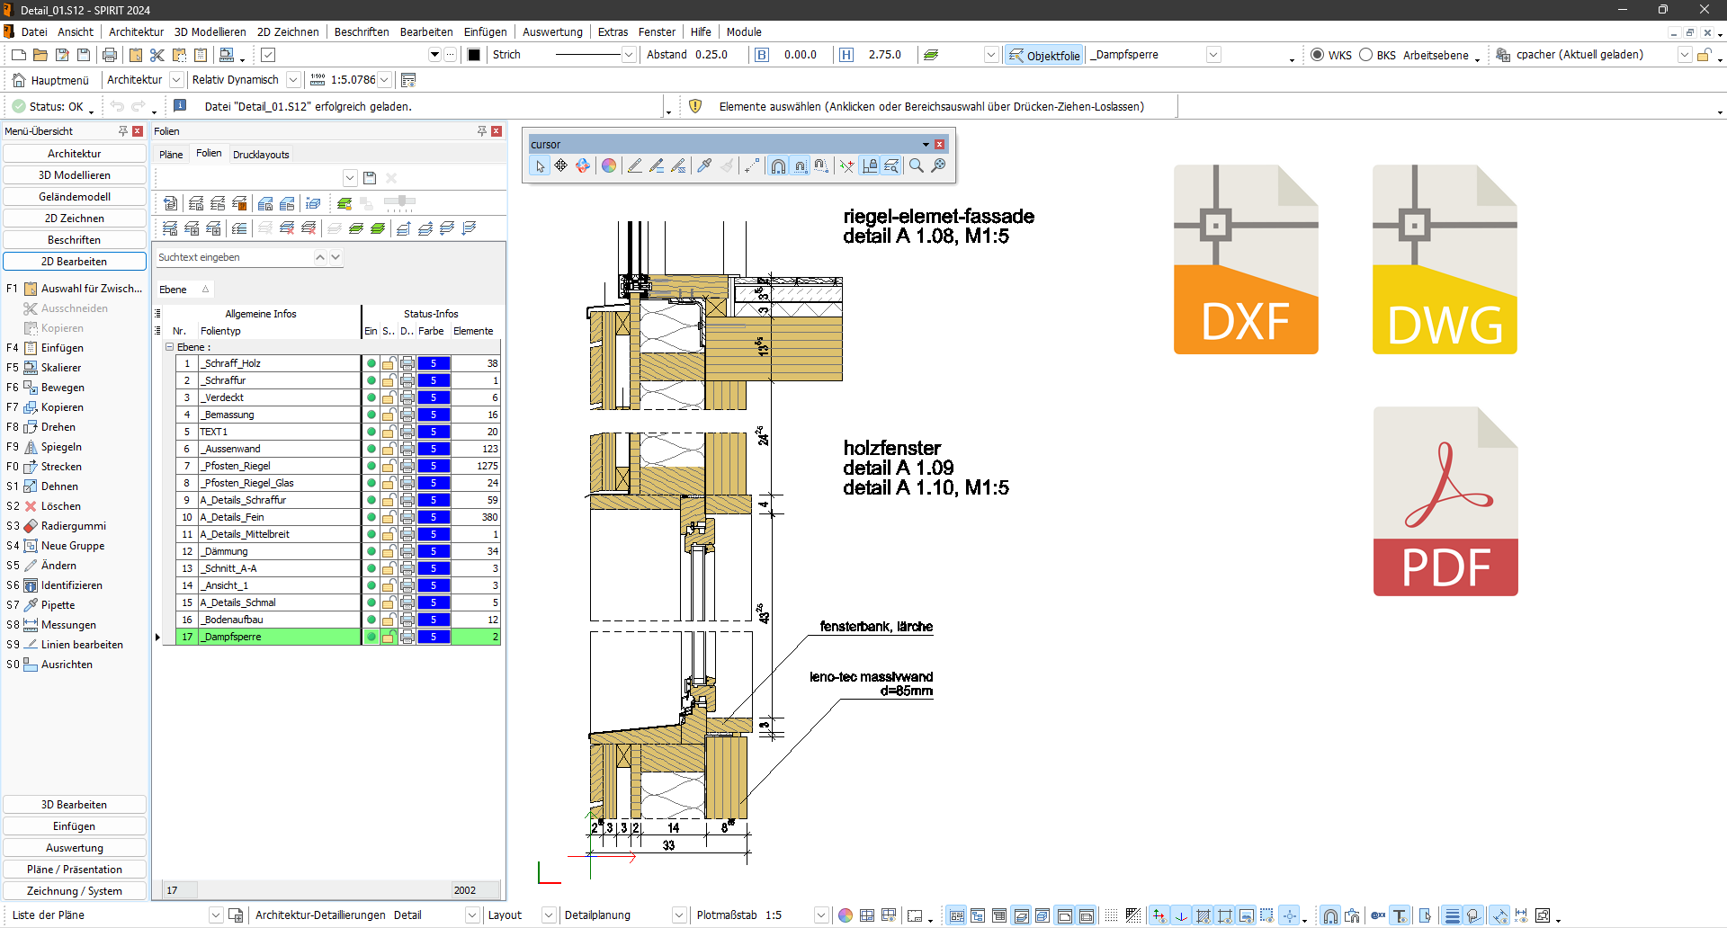Toggle the printer icon for the _Bemassung layer
1727x928 pixels.
407,415
